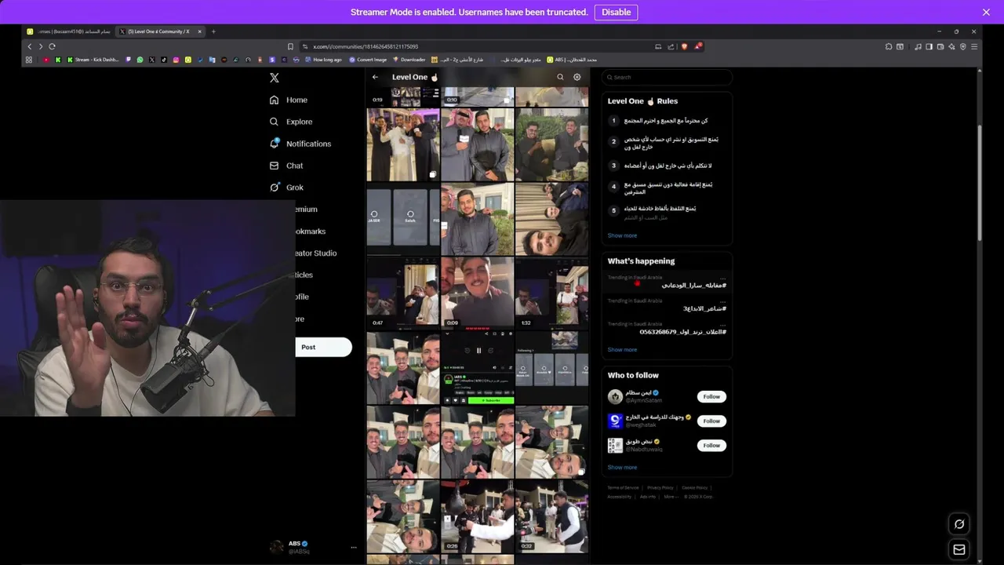Image resolution: width=1004 pixels, height=565 pixels.
Task: Open the Home page from sidebar
Action: click(288, 100)
